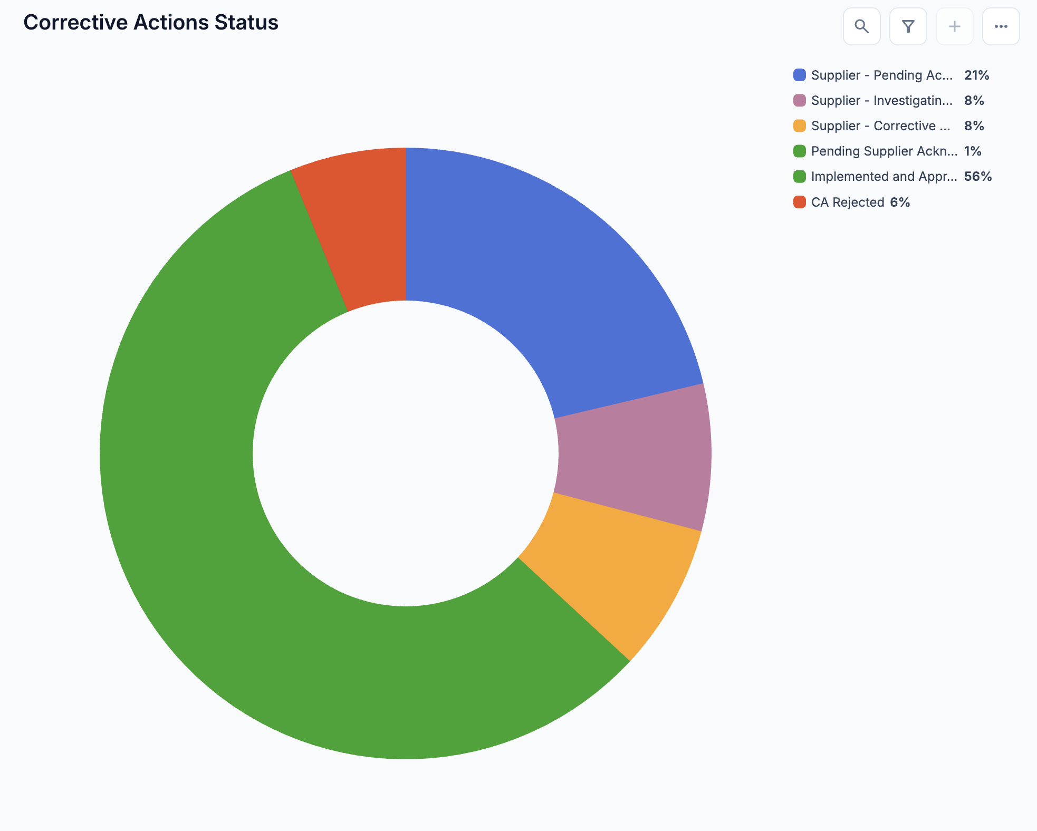Click orange Supplier - Corrective legend swatch
Screen dimensions: 1037x831
point(800,125)
